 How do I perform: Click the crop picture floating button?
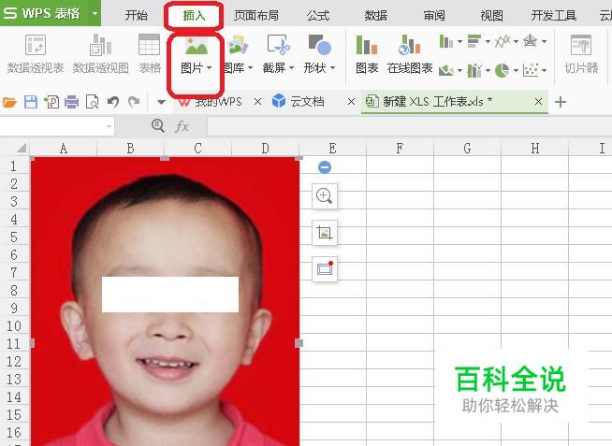click(x=325, y=233)
